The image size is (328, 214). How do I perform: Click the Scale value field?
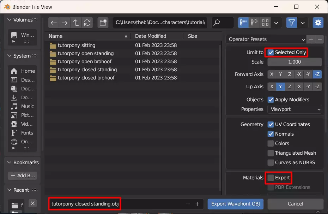294,62
